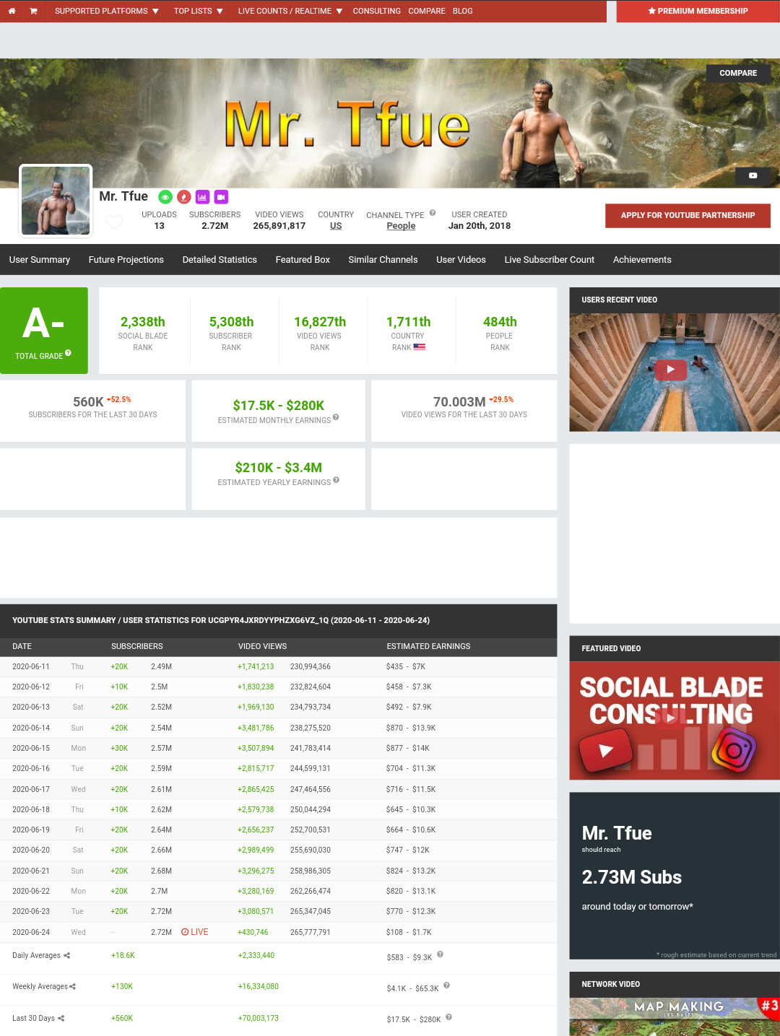Click the red flame icon beside Mr. Tfue

click(183, 197)
